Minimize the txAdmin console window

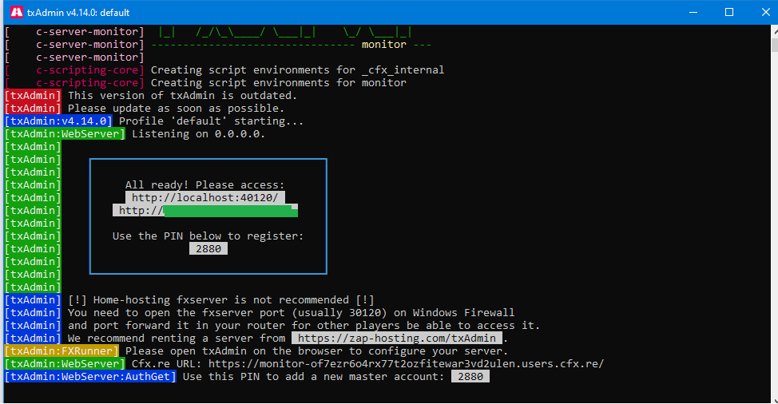tap(693, 12)
